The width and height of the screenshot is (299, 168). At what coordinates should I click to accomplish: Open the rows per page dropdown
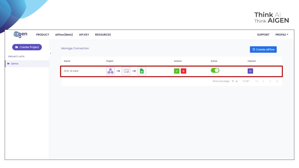[x=235, y=81]
